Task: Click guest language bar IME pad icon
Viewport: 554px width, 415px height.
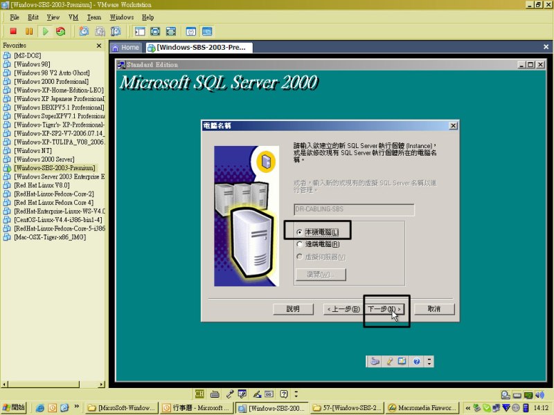Action: [x=402, y=361]
